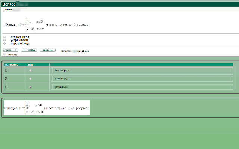Click the selected radio in "устранимый" row

tap(30, 87)
